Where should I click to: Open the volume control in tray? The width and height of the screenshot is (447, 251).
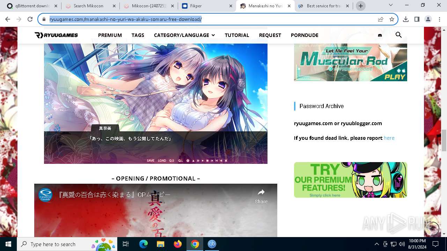(x=402, y=244)
